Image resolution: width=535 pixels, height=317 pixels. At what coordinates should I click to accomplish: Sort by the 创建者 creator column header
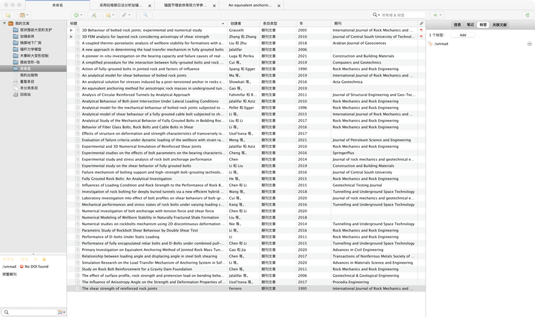coord(244,23)
